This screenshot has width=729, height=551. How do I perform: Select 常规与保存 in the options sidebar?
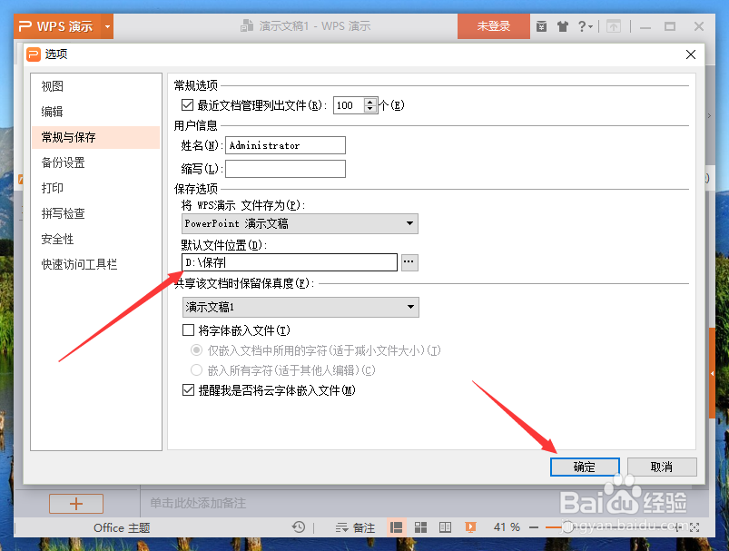click(95, 137)
